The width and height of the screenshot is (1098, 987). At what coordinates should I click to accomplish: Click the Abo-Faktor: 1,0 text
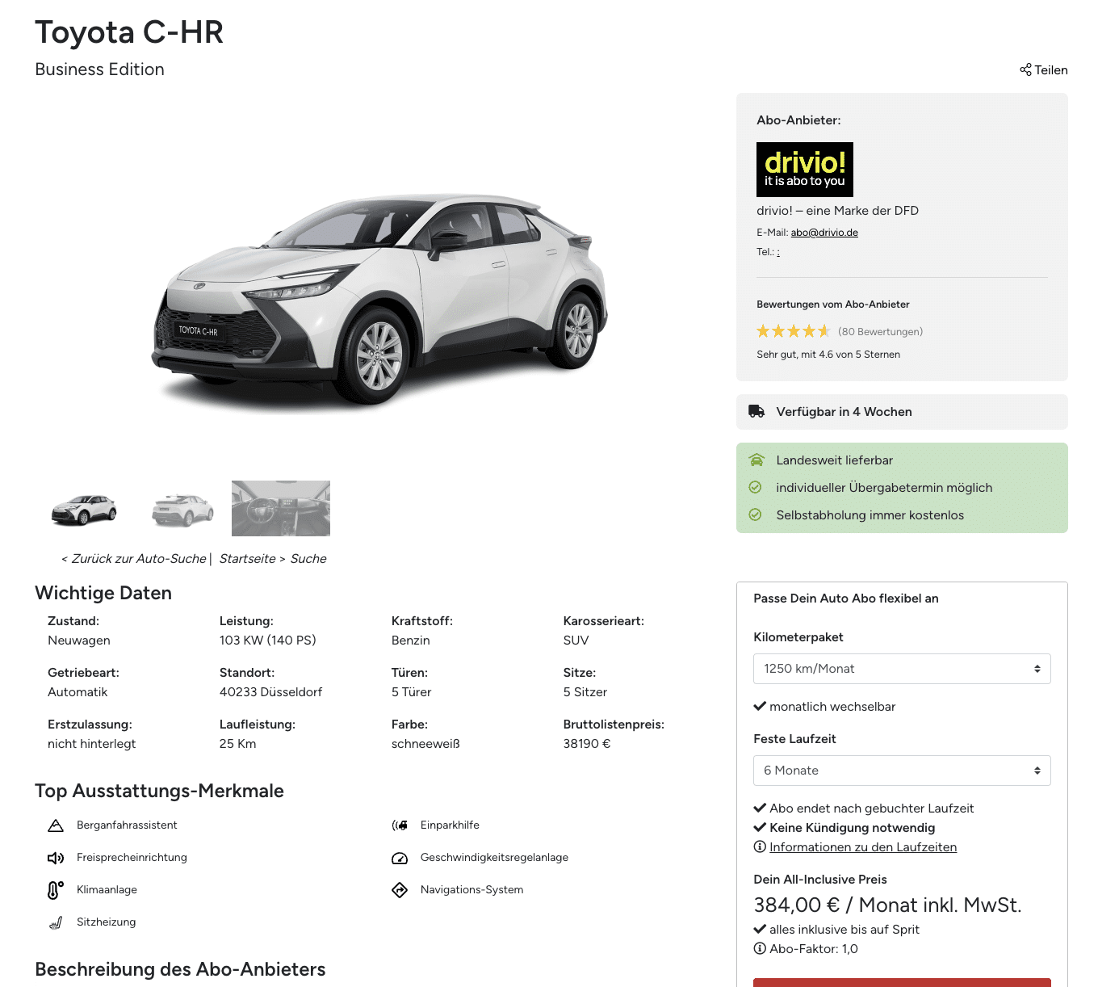[x=814, y=949]
